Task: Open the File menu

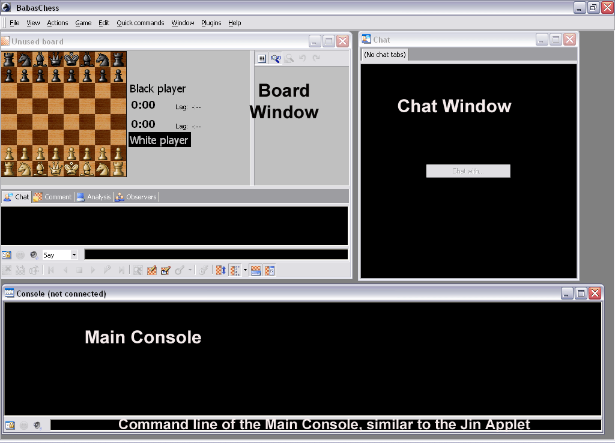Action: click(14, 23)
